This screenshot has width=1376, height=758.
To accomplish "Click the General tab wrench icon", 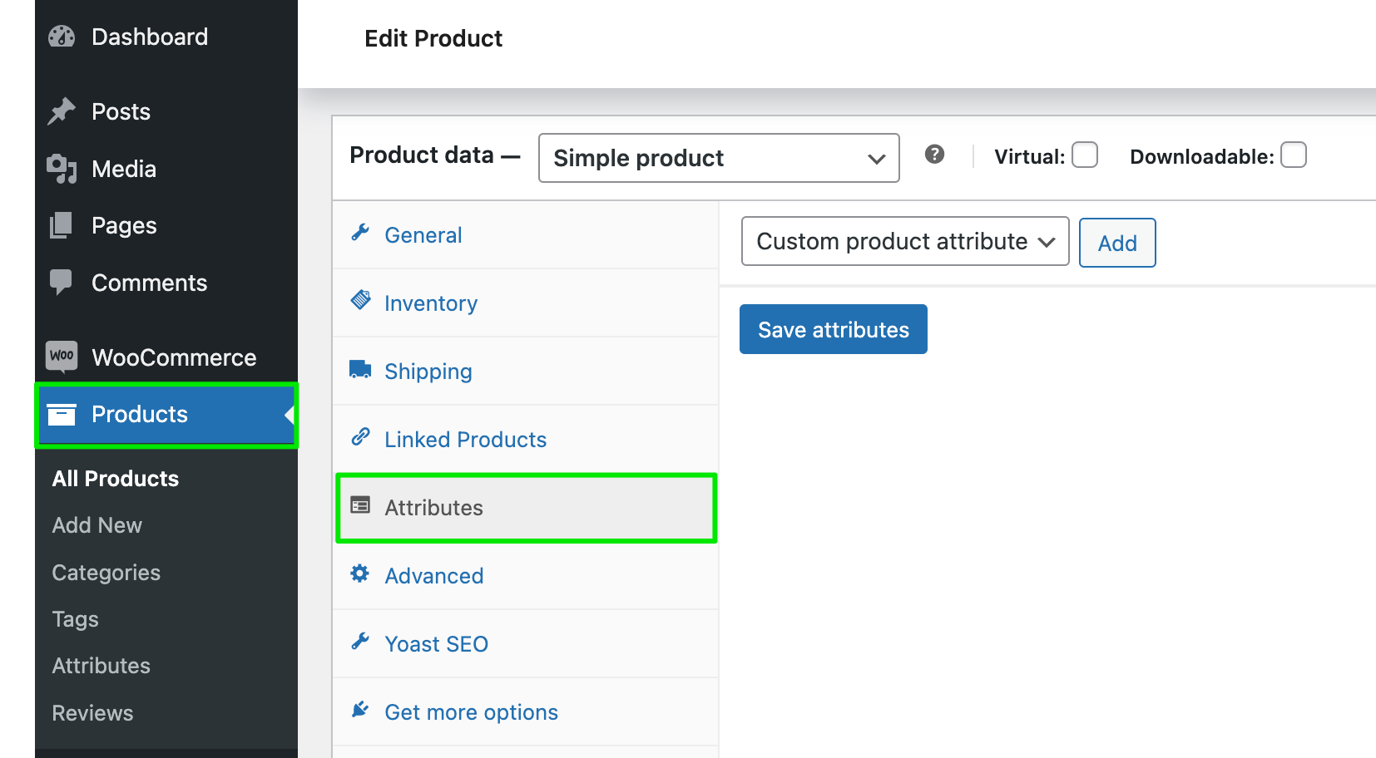I will click(360, 233).
